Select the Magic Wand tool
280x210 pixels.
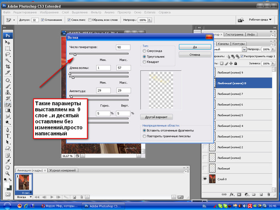pyautogui.click(x=8, y=60)
